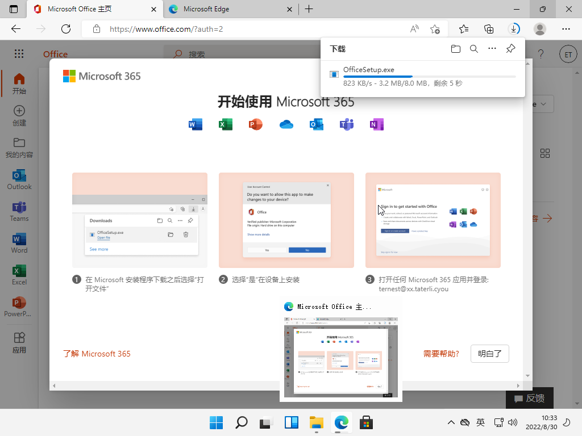
Task: Open more options in the Downloads panel
Action: coord(492,49)
